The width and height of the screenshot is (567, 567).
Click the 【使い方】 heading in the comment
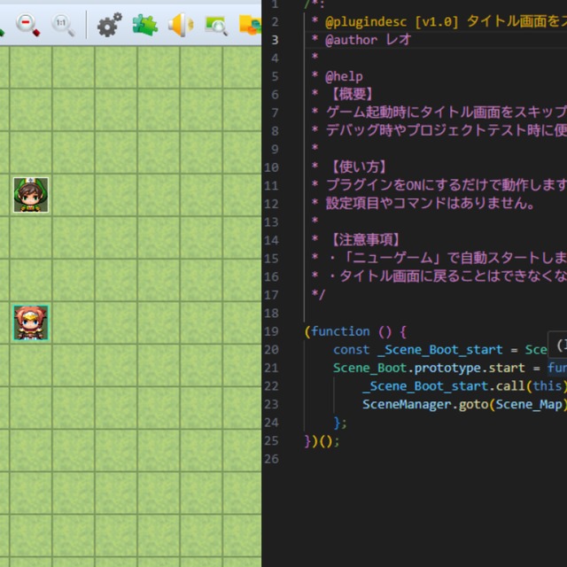click(354, 167)
